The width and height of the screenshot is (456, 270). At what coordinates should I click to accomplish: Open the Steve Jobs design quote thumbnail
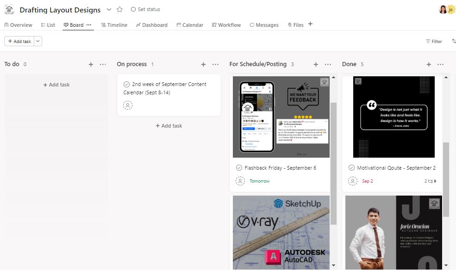pyautogui.click(x=394, y=117)
